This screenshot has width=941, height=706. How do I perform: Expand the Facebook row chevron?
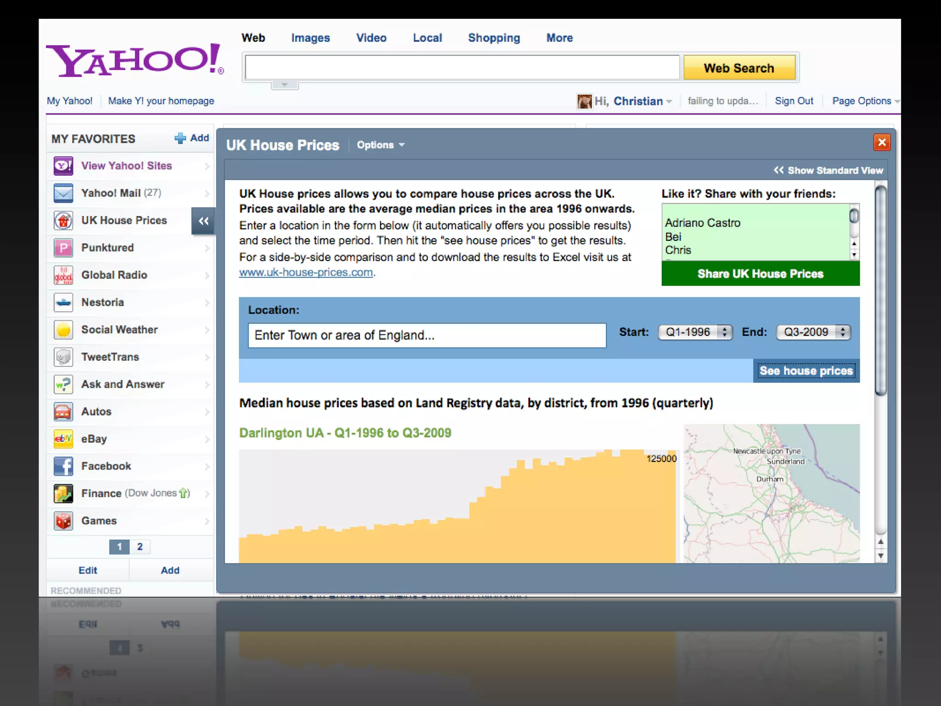pos(207,467)
